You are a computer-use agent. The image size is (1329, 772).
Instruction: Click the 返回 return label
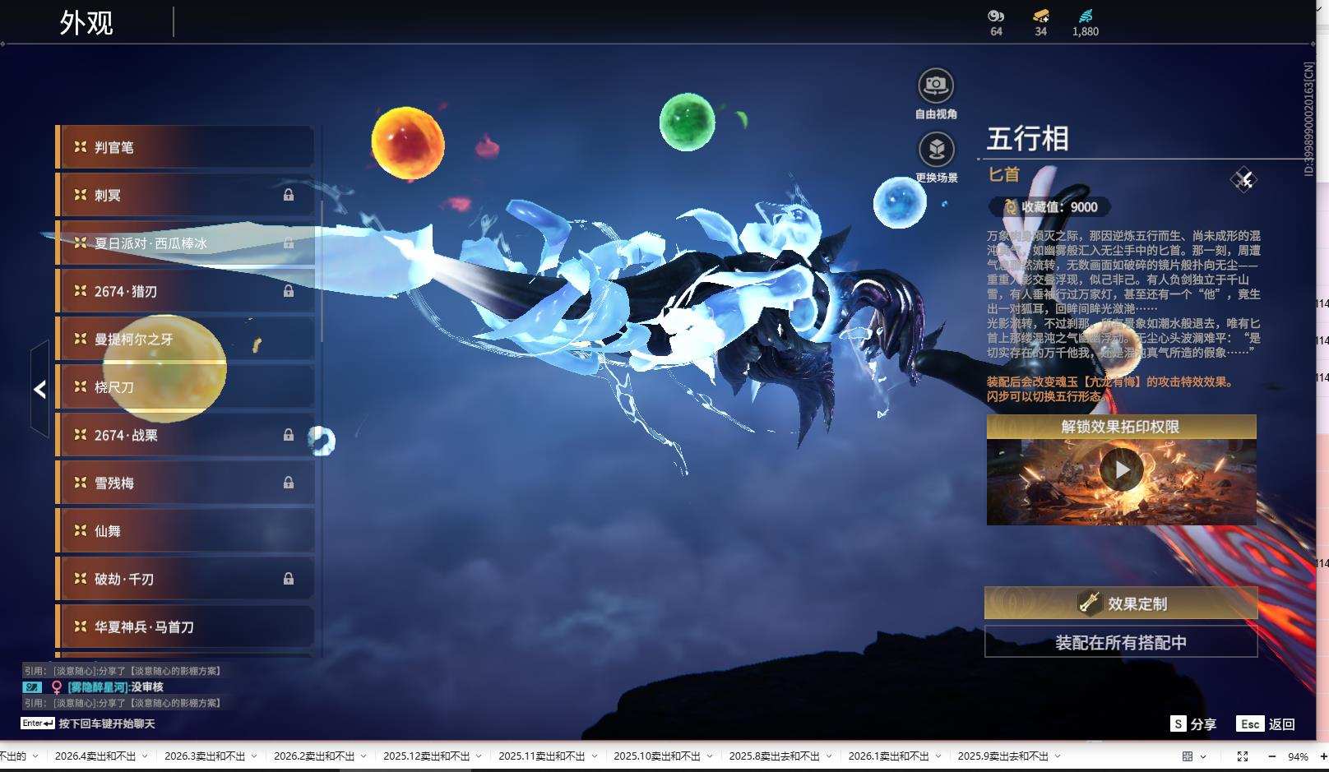tap(1282, 723)
